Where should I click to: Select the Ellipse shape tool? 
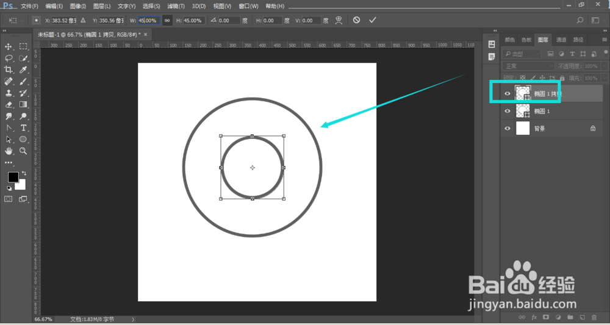[x=23, y=140]
